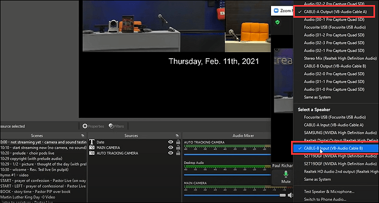
Task: Adjust the AUTO TRACKING CAMERA volume slider
Action: tap(227, 155)
